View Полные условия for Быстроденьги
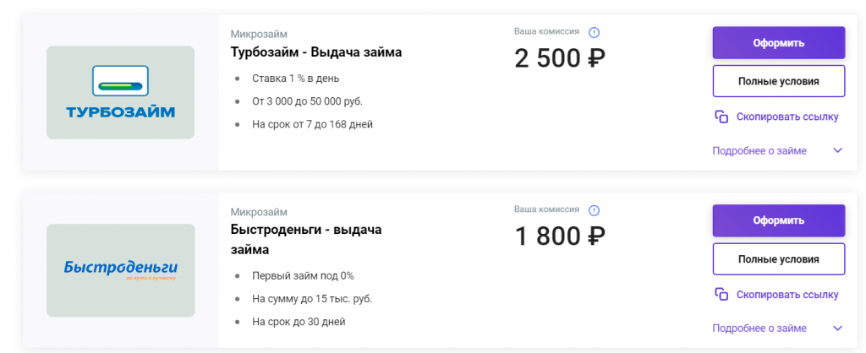The width and height of the screenshot is (866, 353). tap(779, 258)
